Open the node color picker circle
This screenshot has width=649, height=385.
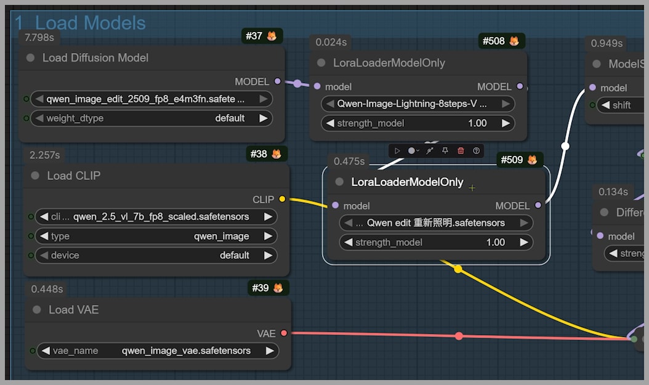pyautogui.click(x=412, y=151)
